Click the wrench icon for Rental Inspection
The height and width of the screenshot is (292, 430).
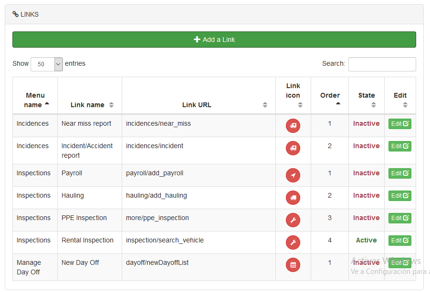click(293, 242)
